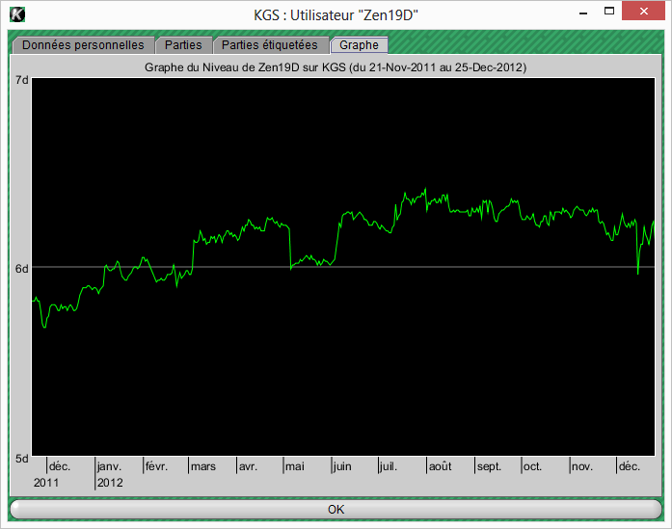Select the Parties étiquetées tab

pos(269,45)
